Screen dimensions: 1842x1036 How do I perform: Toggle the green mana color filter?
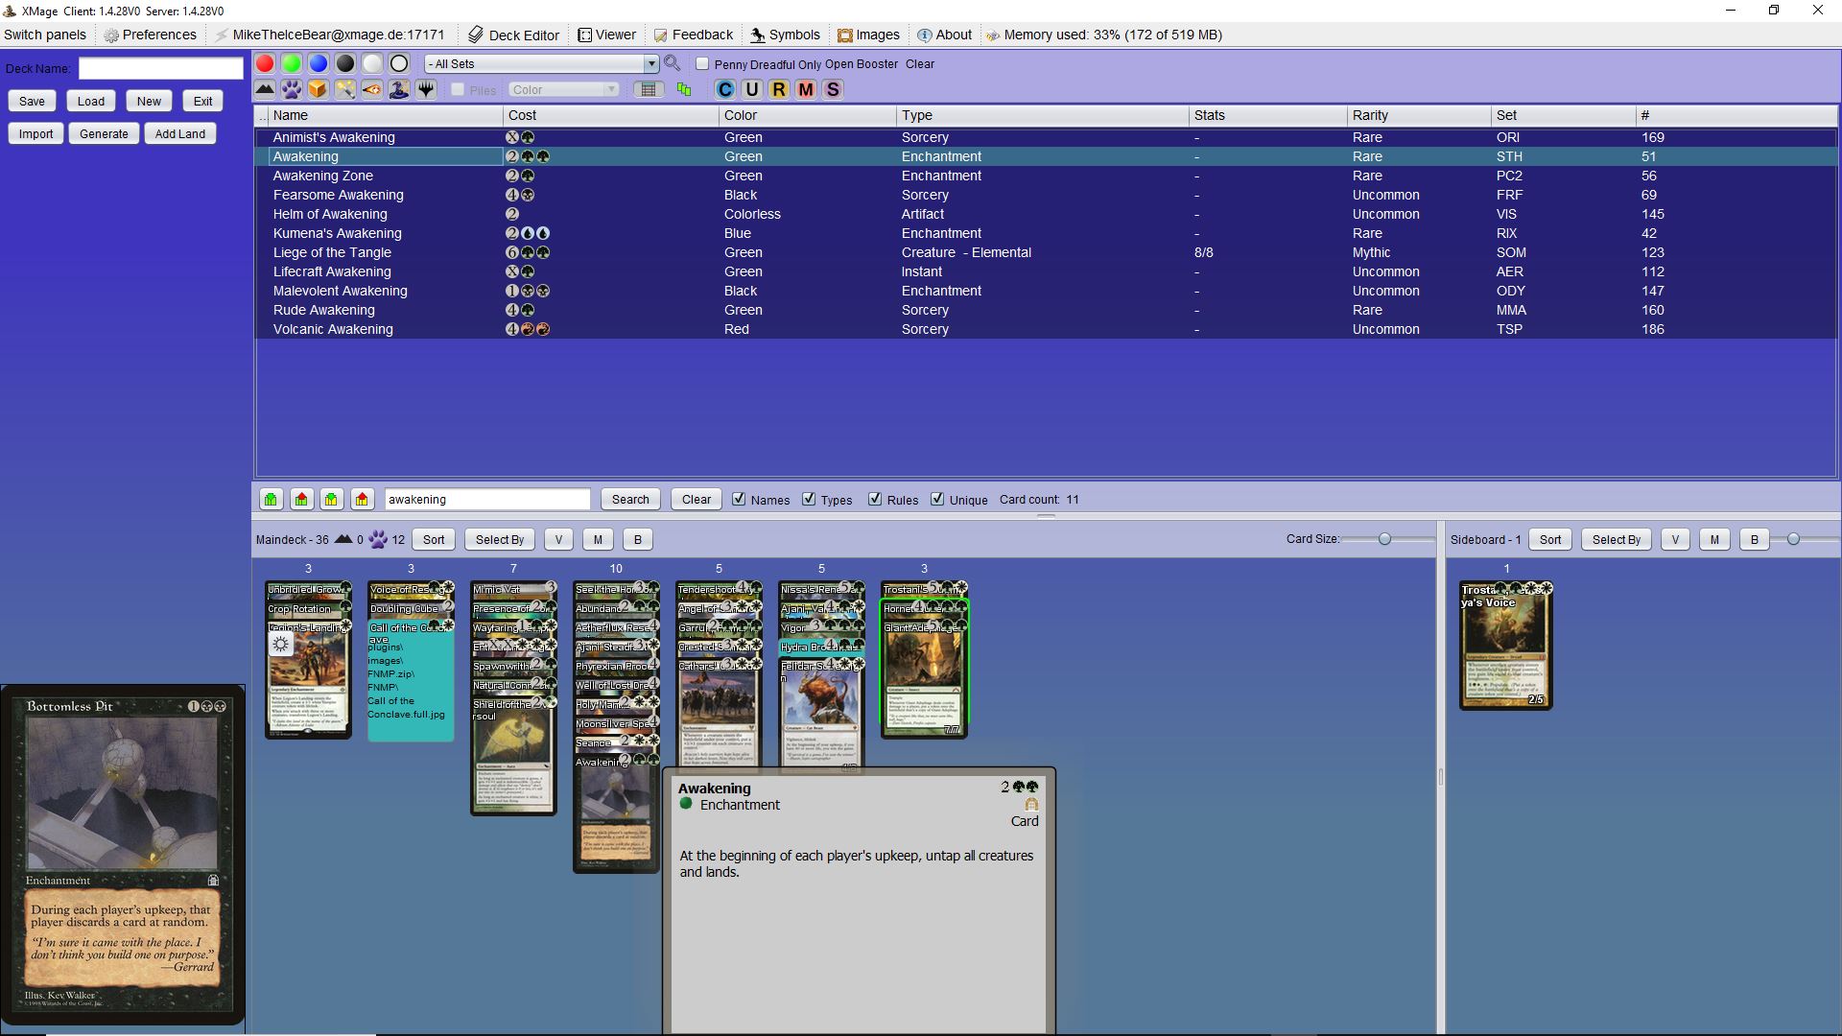[292, 63]
